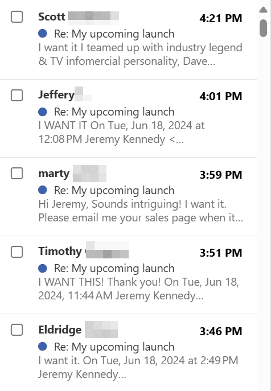Tick the checkbox next to marty's email
This screenshot has height=391, width=271.
[x=17, y=174]
